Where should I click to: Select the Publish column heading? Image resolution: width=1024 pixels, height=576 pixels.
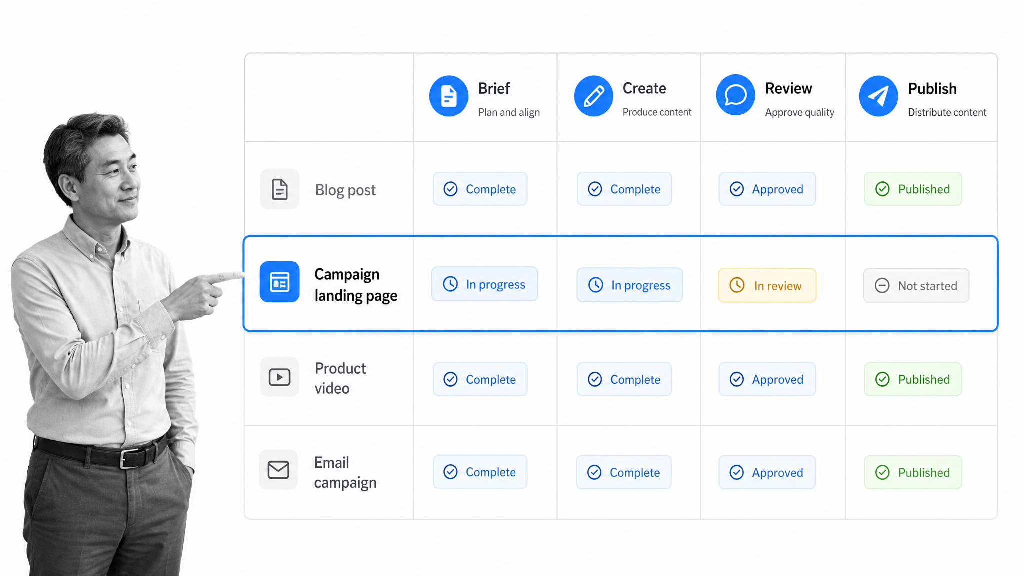click(932, 88)
